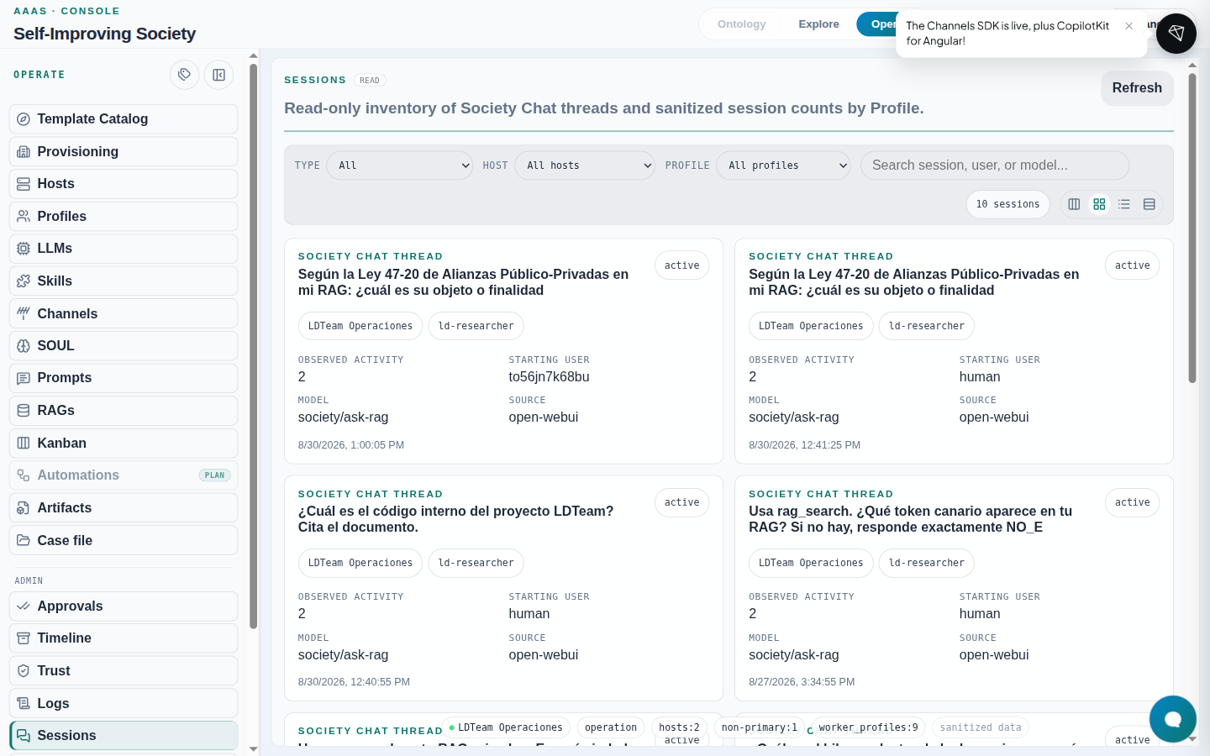This screenshot has height=756, width=1210.
Task: Click the hosts:2 status chip
Action: 679,727
